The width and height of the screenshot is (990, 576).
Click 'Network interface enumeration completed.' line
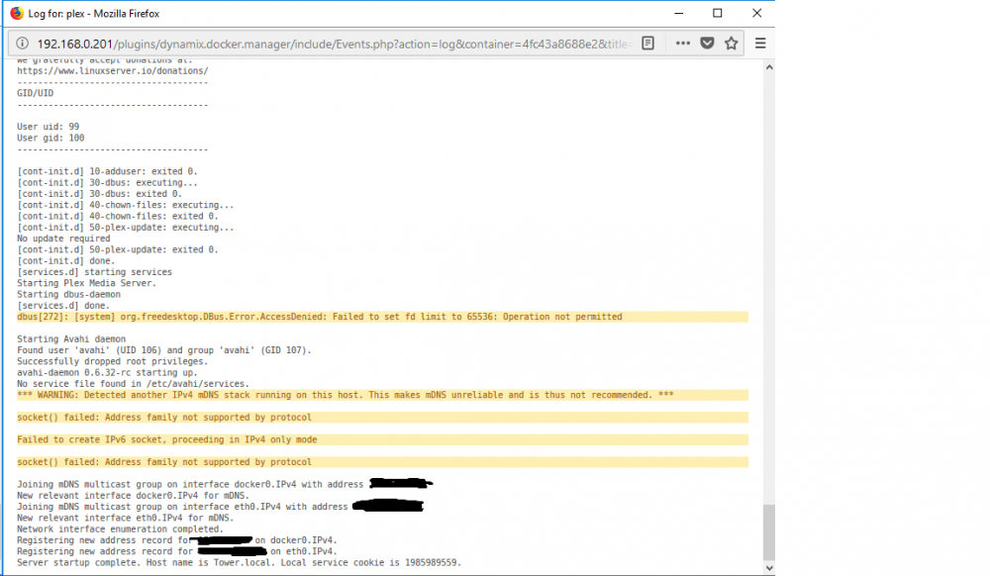pyautogui.click(x=120, y=529)
